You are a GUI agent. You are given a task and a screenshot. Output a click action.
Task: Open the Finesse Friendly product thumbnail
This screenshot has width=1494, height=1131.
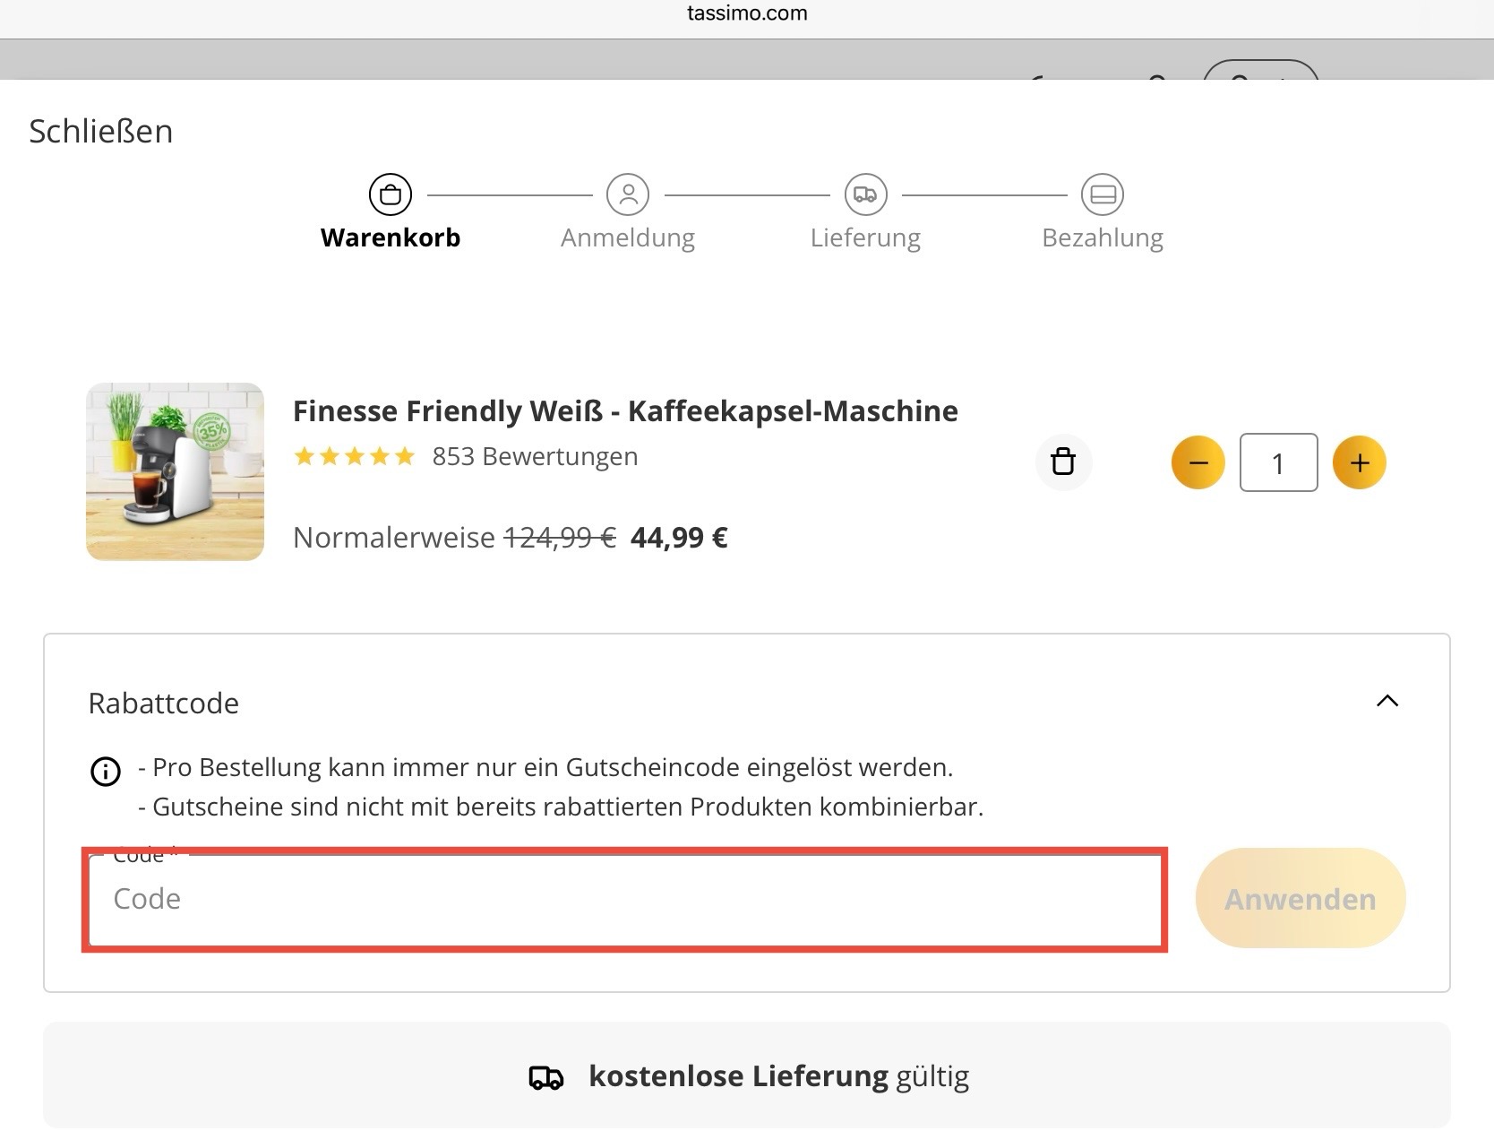(x=175, y=471)
